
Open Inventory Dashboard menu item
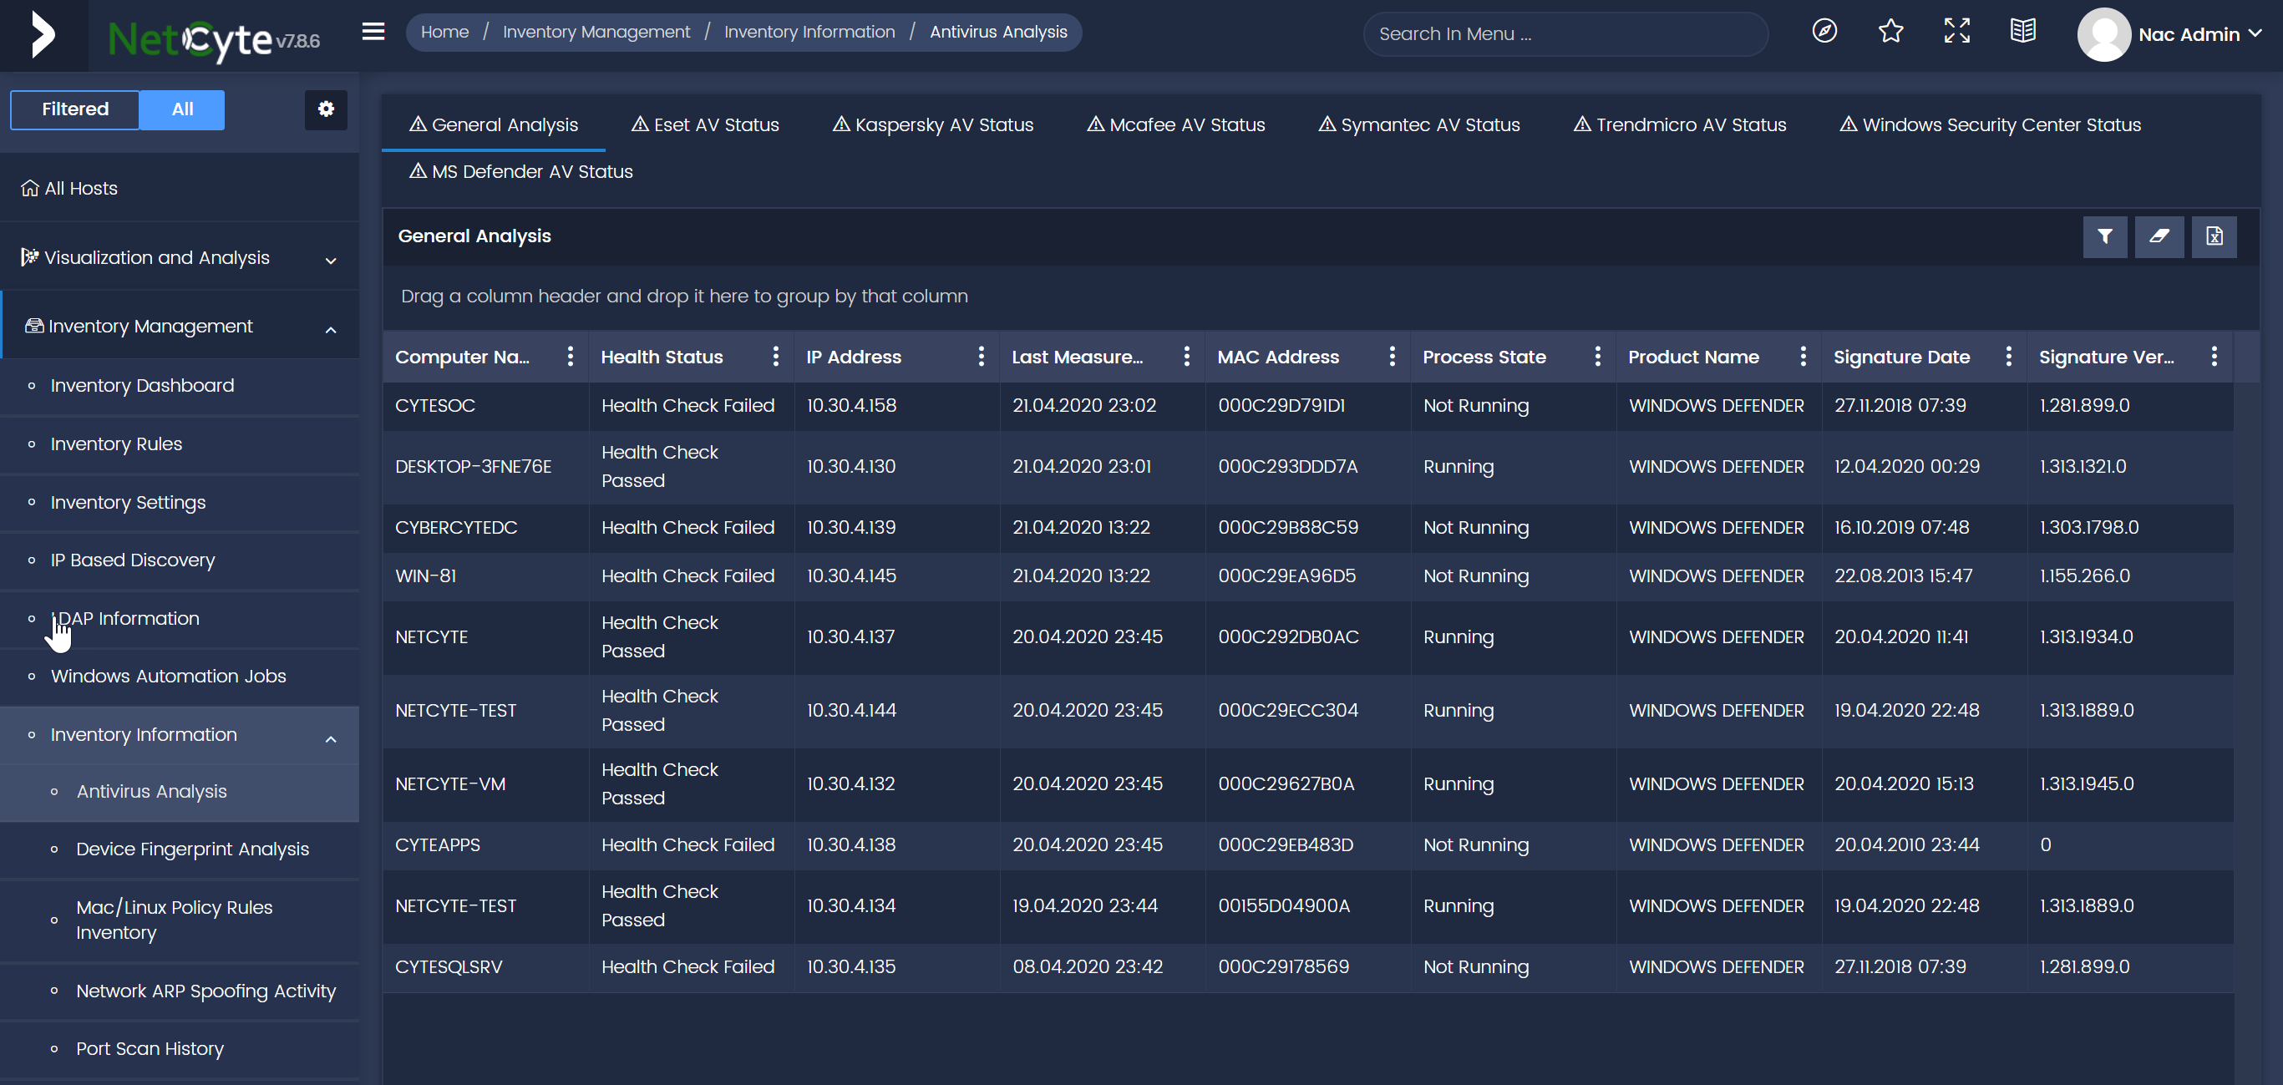click(x=180, y=386)
